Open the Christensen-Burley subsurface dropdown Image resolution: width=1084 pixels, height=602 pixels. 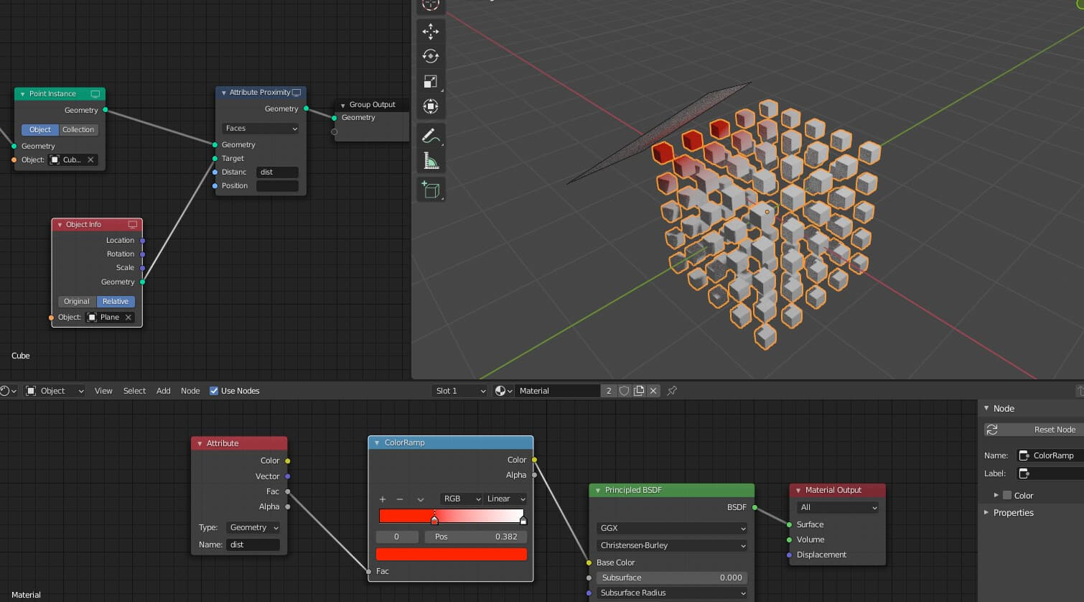click(672, 545)
